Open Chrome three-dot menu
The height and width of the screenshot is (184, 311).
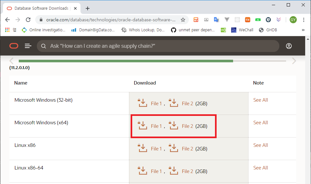304,20
